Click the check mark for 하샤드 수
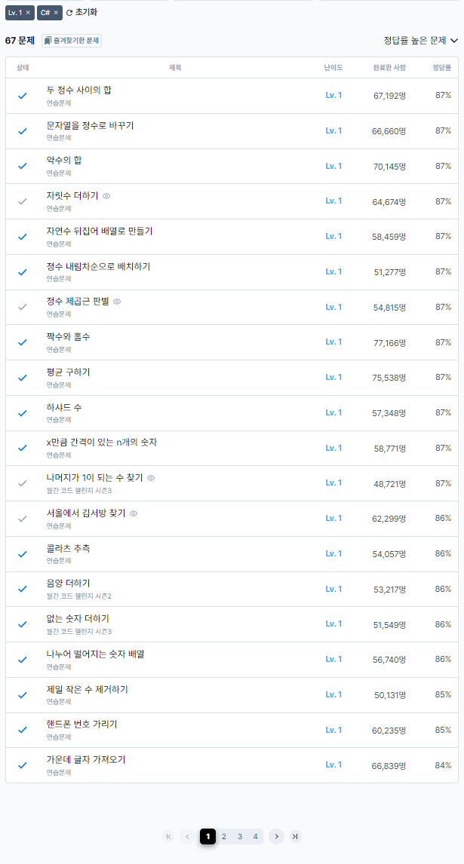Image resolution: width=464 pixels, height=864 pixels. pyautogui.click(x=23, y=412)
